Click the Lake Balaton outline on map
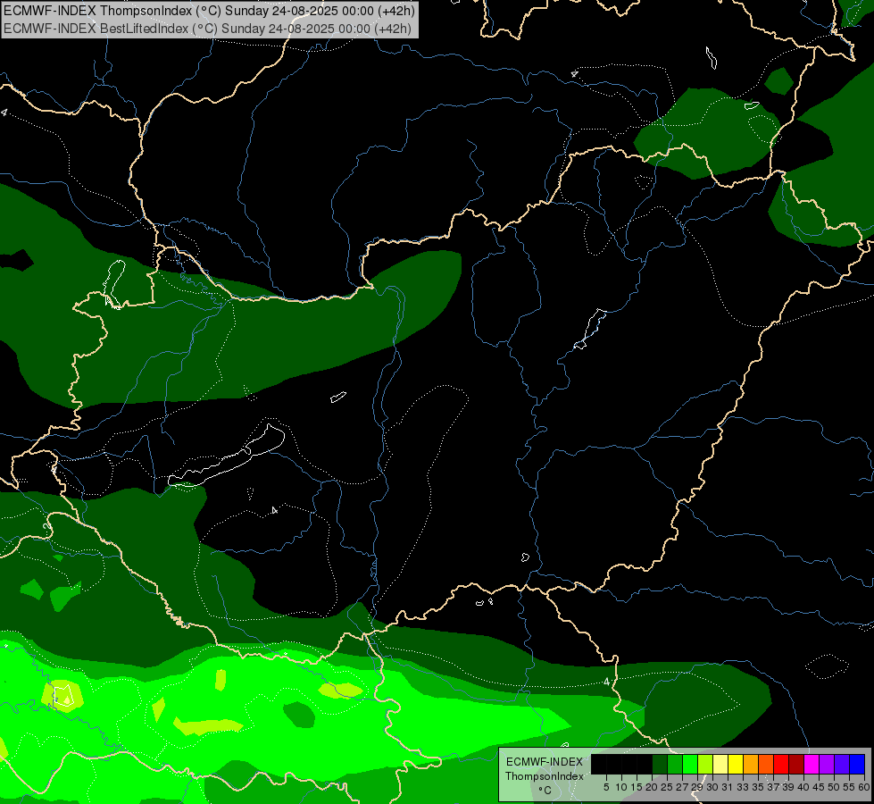This screenshot has width=874, height=804. (x=227, y=456)
